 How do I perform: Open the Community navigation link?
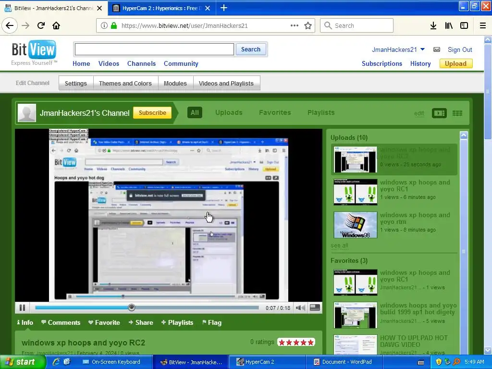tap(181, 64)
